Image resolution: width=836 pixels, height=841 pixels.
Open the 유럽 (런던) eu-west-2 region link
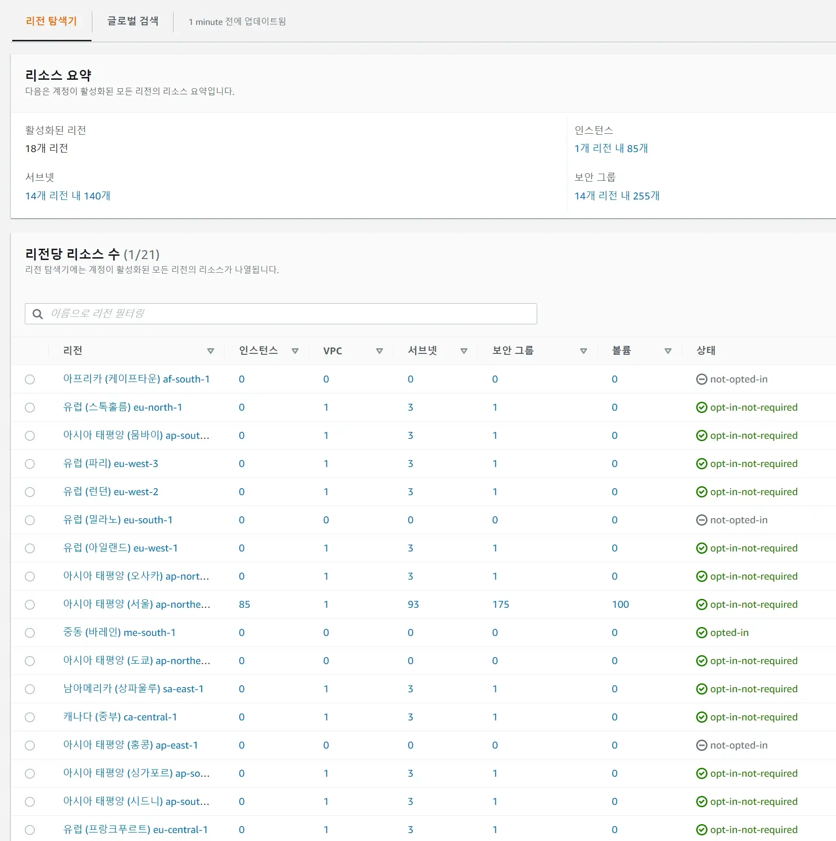[x=111, y=492]
